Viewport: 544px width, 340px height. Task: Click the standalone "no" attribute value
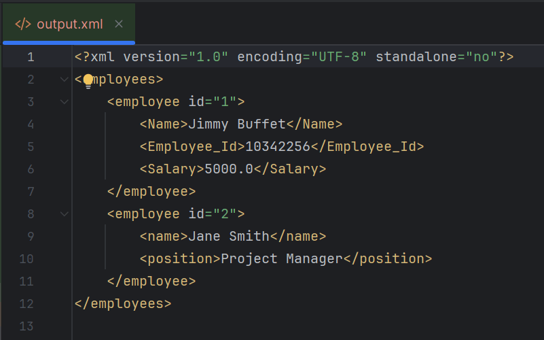click(480, 57)
